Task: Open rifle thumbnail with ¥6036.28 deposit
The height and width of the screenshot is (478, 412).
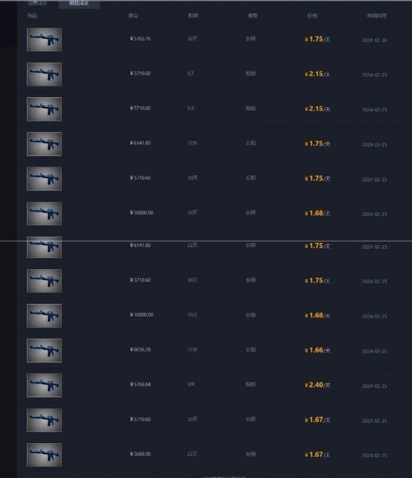Action: click(44, 351)
